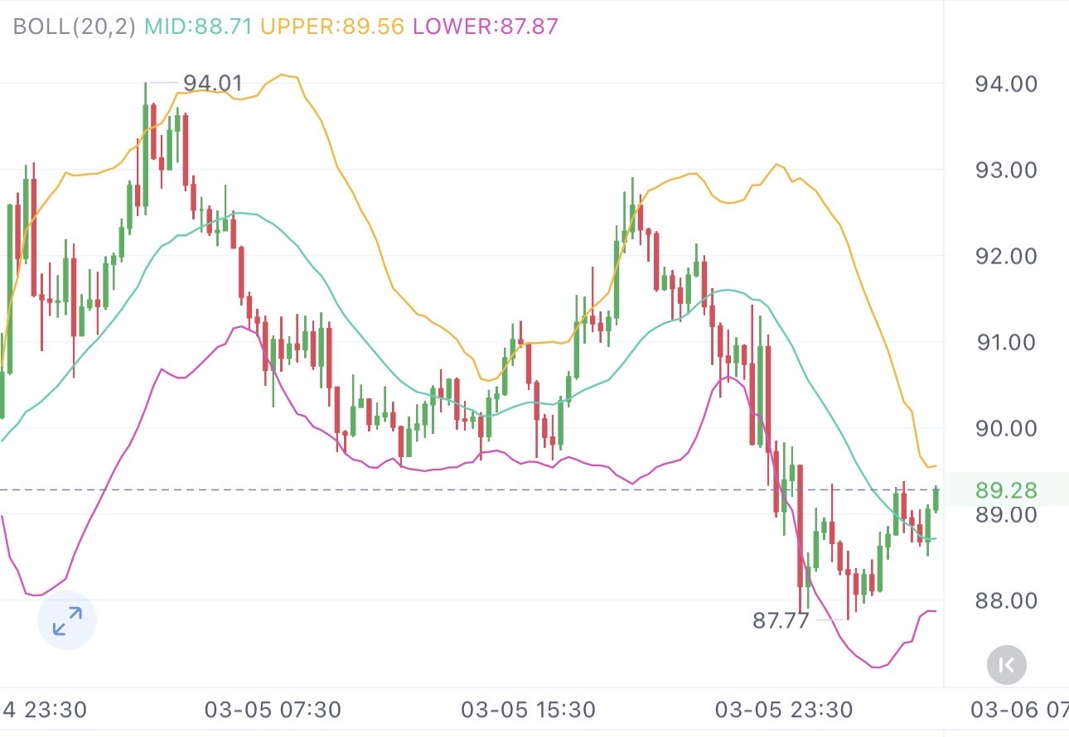Screen dimensions: 1069x737
Task: Click the 90.00 price axis label
Action: [1007, 428]
